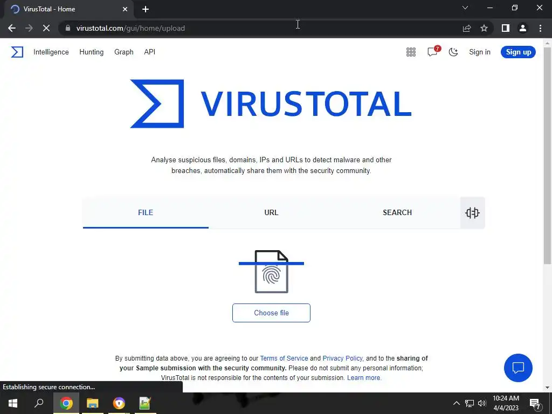552x414 pixels.
Task: Open Chrome's three-dot menu
Action: pyautogui.click(x=540, y=28)
